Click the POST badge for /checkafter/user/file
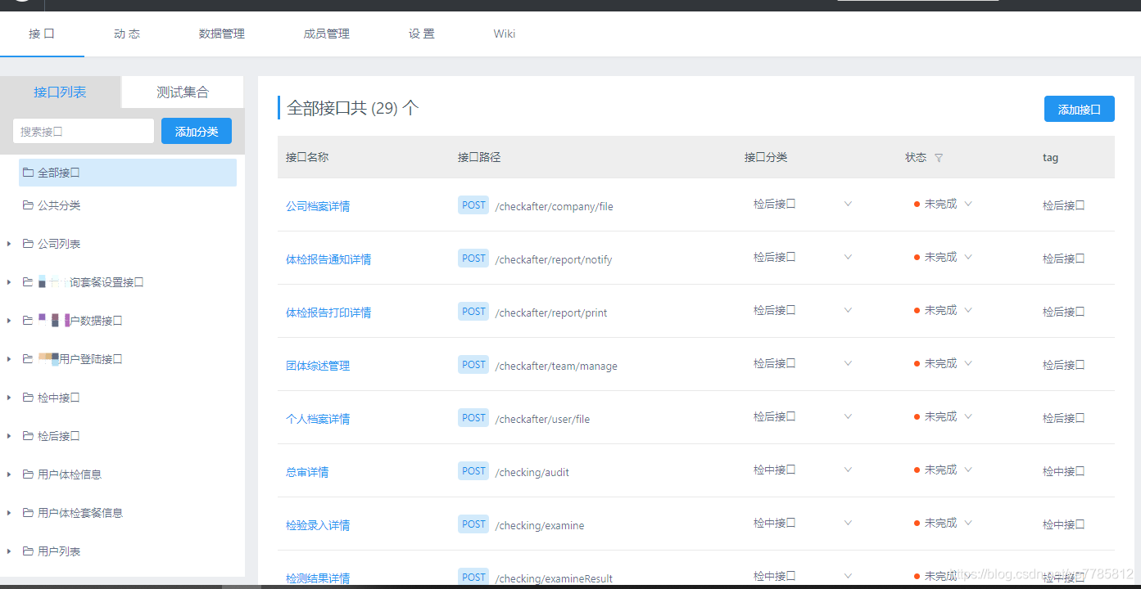This screenshot has width=1141, height=589. coord(473,418)
